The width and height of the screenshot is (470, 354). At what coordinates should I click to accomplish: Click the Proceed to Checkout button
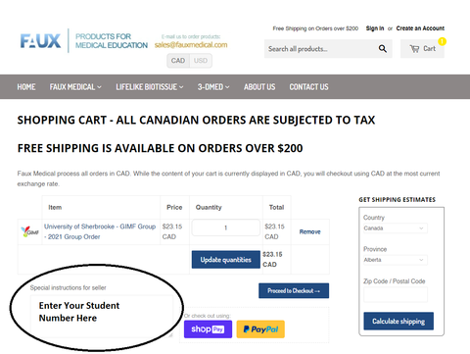[x=294, y=290]
